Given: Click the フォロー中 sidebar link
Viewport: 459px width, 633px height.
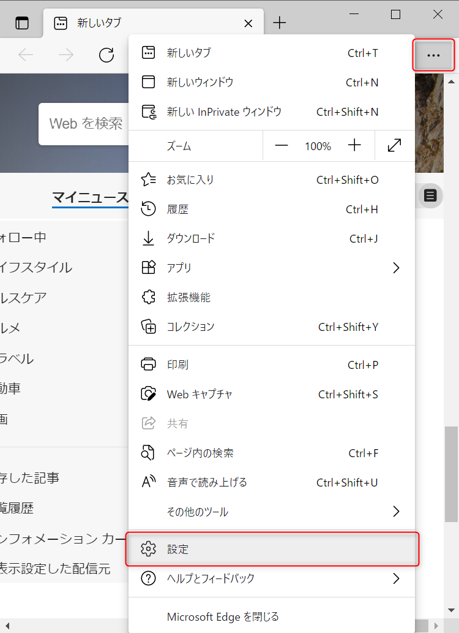Looking at the screenshot, I should click(x=23, y=237).
